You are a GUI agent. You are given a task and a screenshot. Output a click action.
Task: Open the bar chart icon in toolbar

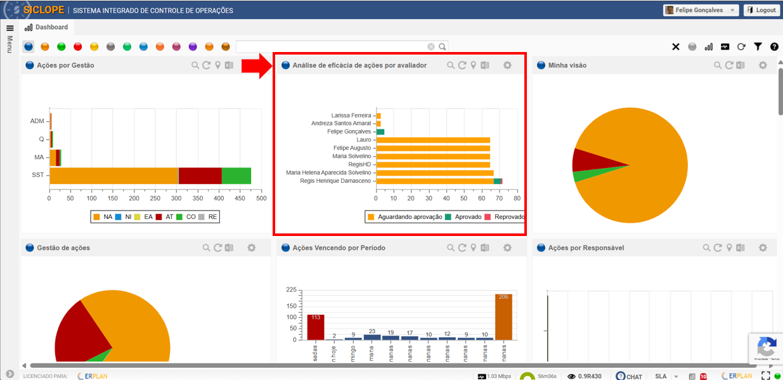(709, 46)
